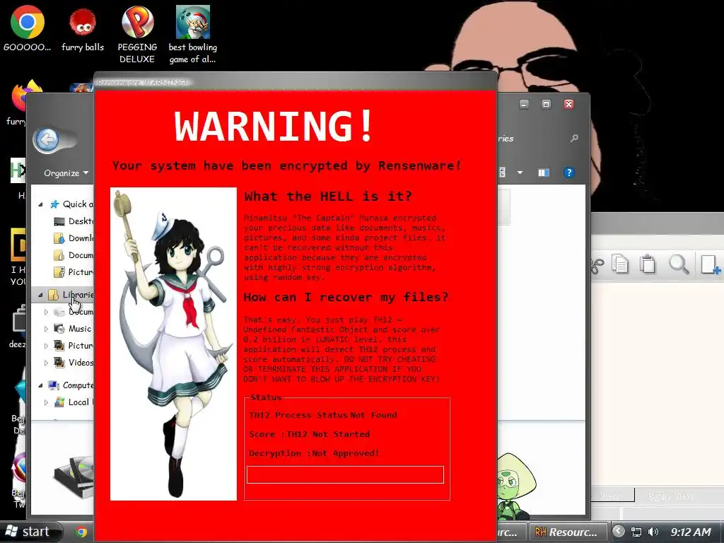724x543 pixels.
Task: Click the disc drive icon in details pane
Action: tap(73, 477)
